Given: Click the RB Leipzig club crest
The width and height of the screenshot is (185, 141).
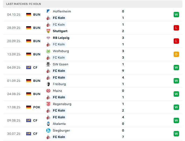Looking at the screenshot, I should coord(48,38).
